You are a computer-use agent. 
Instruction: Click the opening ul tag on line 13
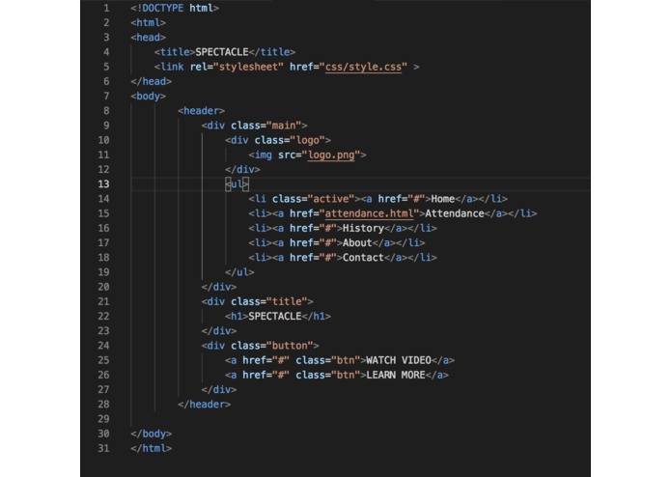[x=237, y=184]
